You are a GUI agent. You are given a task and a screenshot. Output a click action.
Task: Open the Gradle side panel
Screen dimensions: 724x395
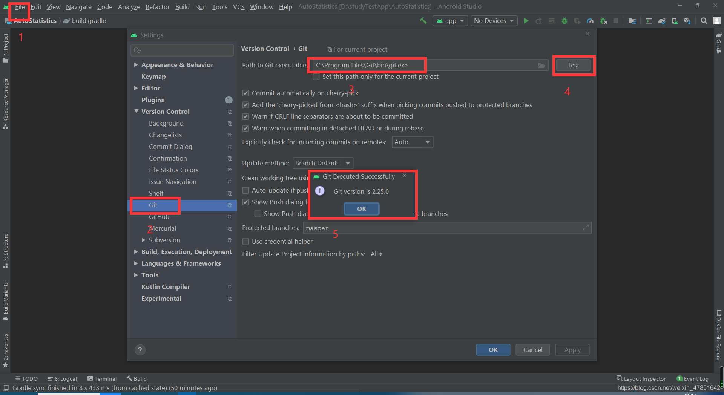click(x=719, y=43)
